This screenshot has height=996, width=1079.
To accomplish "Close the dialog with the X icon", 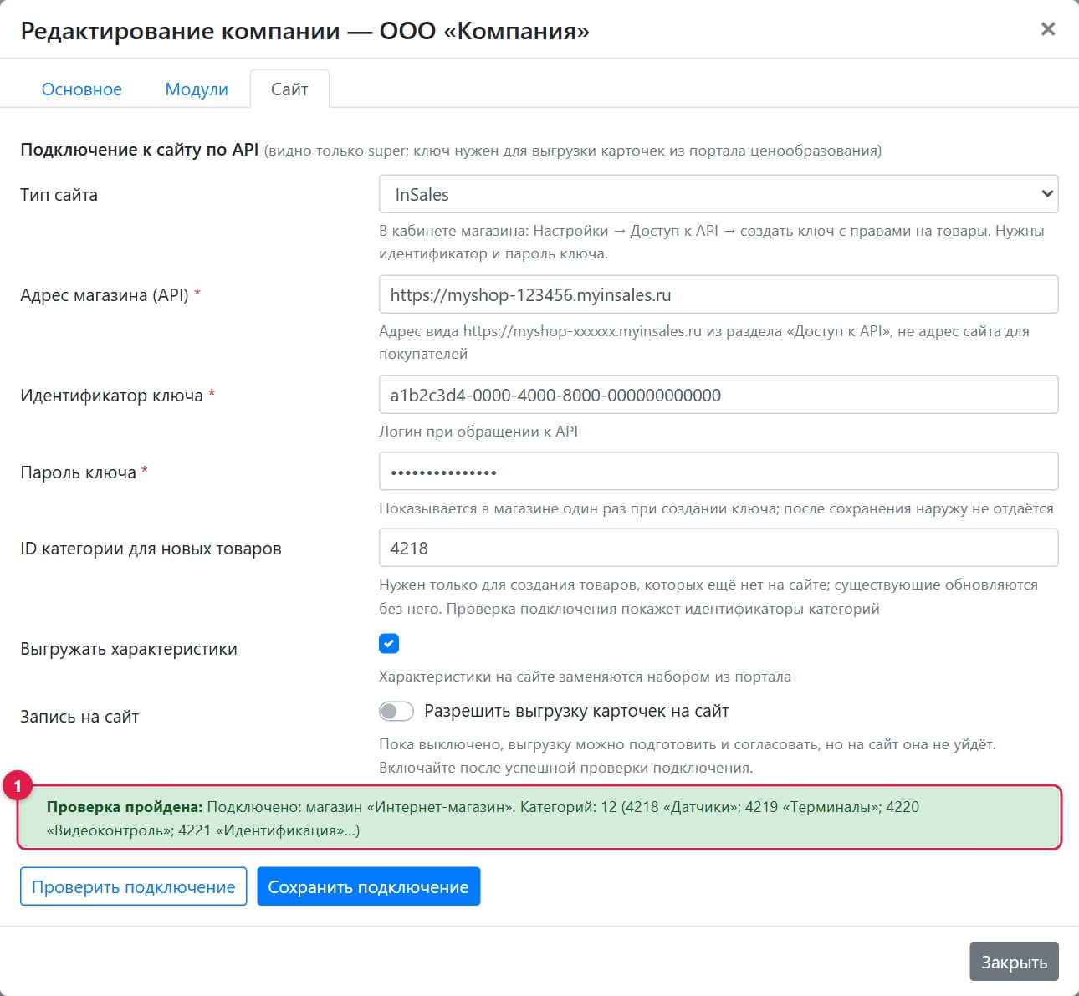I will click(x=1047, y=29).
